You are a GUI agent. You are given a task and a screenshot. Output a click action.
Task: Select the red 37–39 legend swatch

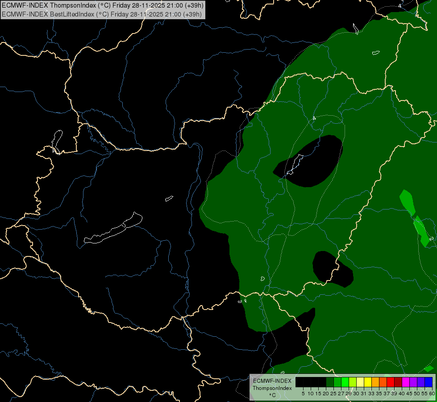coord(391,382)
